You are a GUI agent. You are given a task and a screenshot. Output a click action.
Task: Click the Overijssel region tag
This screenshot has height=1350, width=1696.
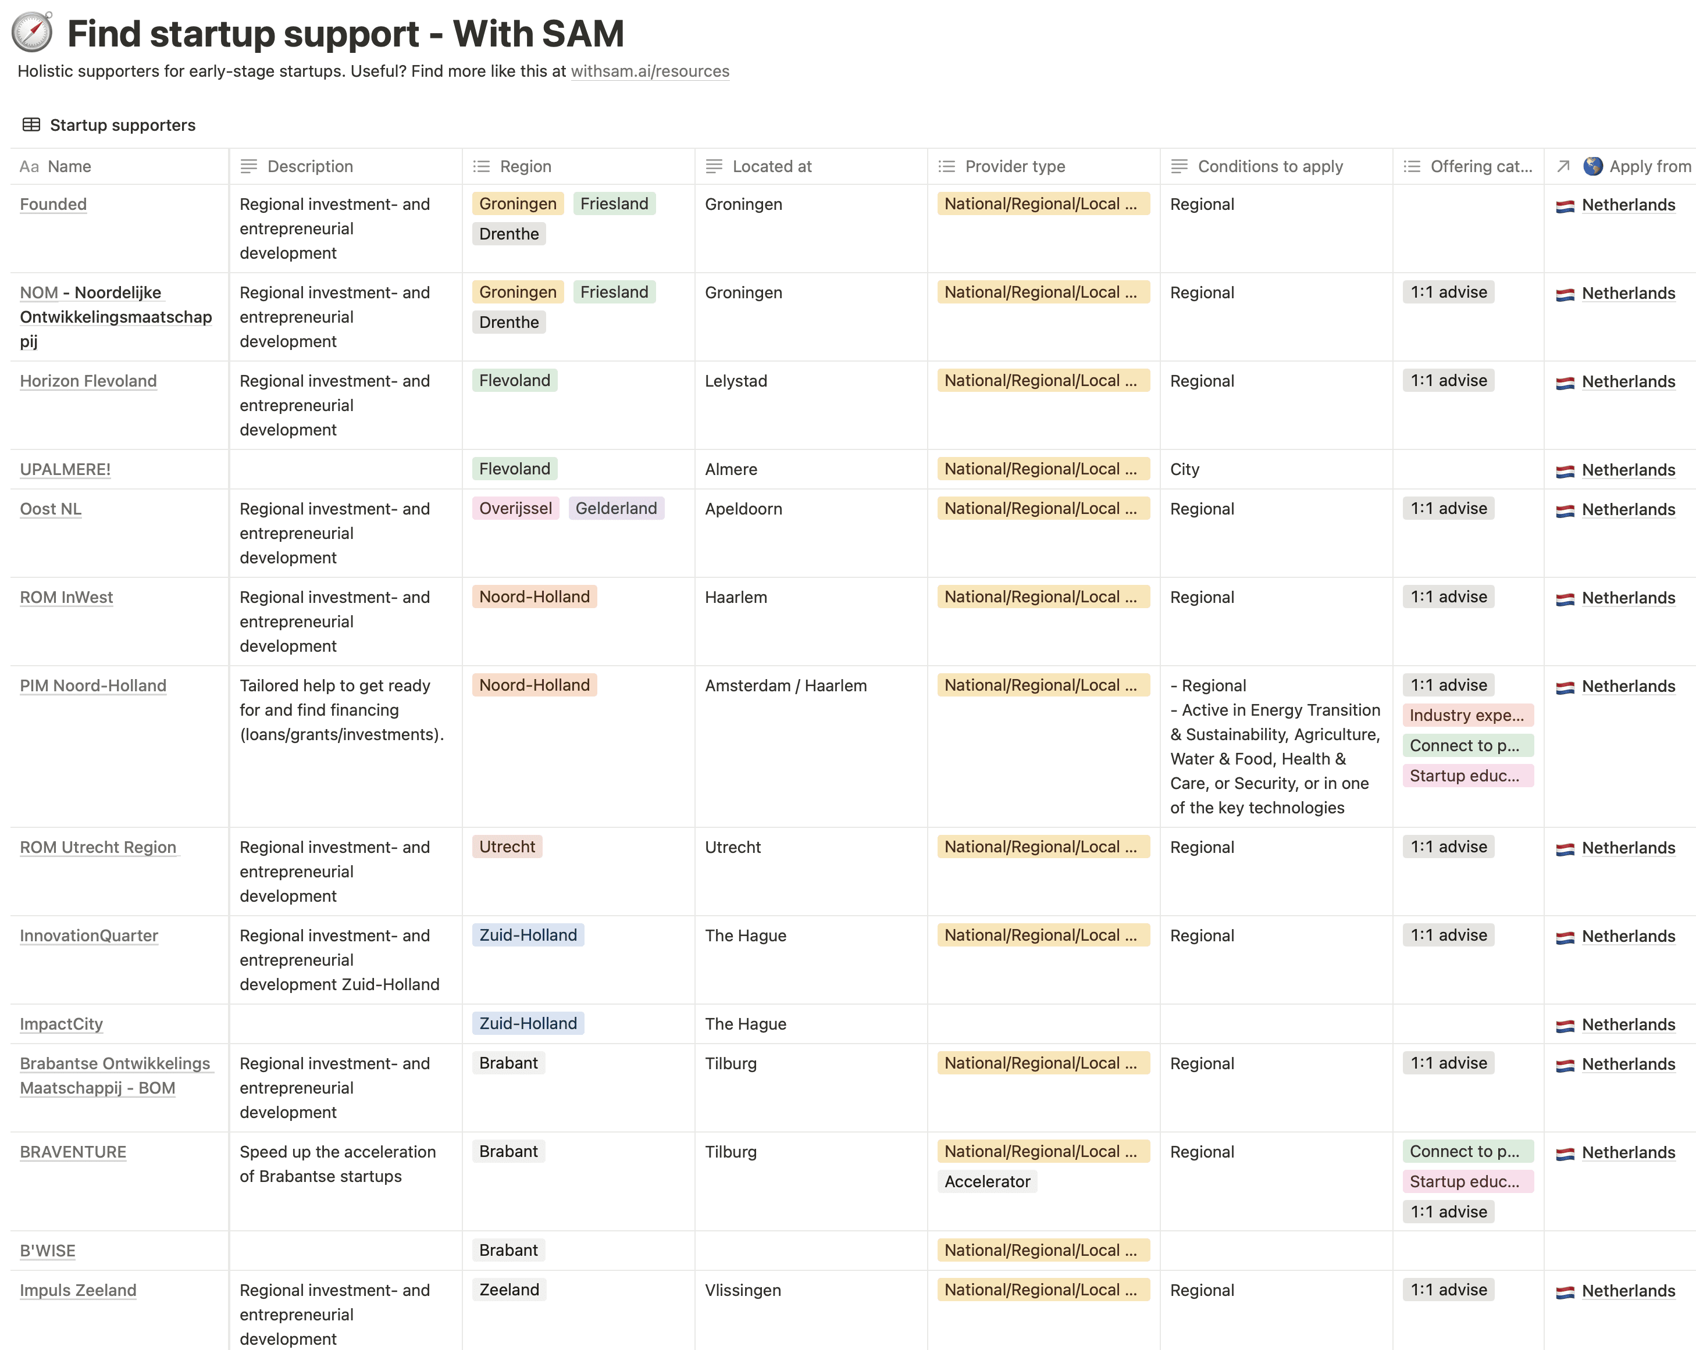(515, 508)
